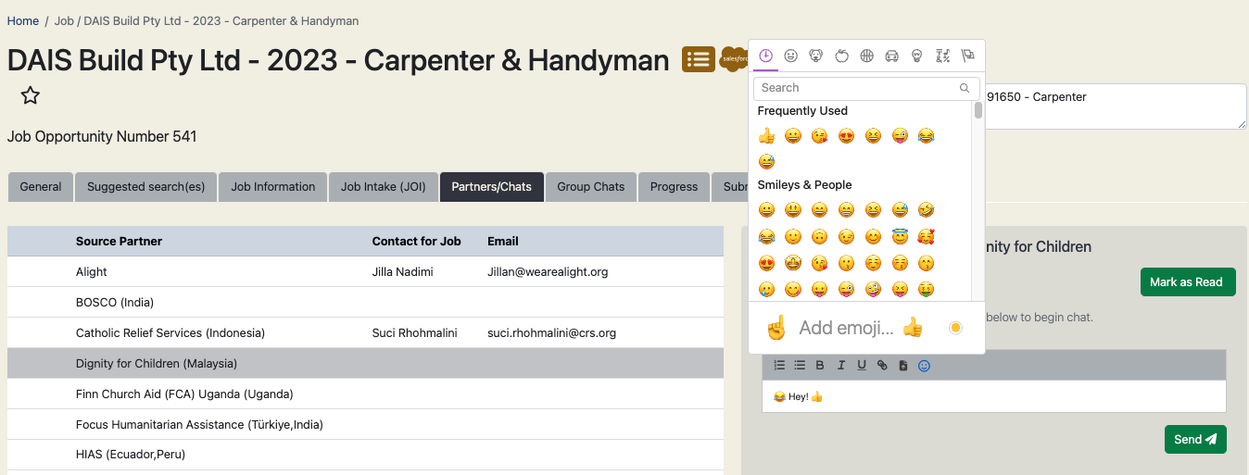Select HIAS (Ecuador,Peru) row

(x=365, y=456)
